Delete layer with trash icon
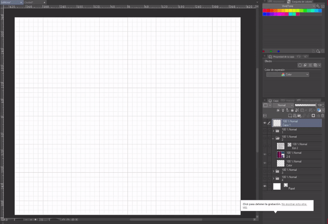 [323, 116]
